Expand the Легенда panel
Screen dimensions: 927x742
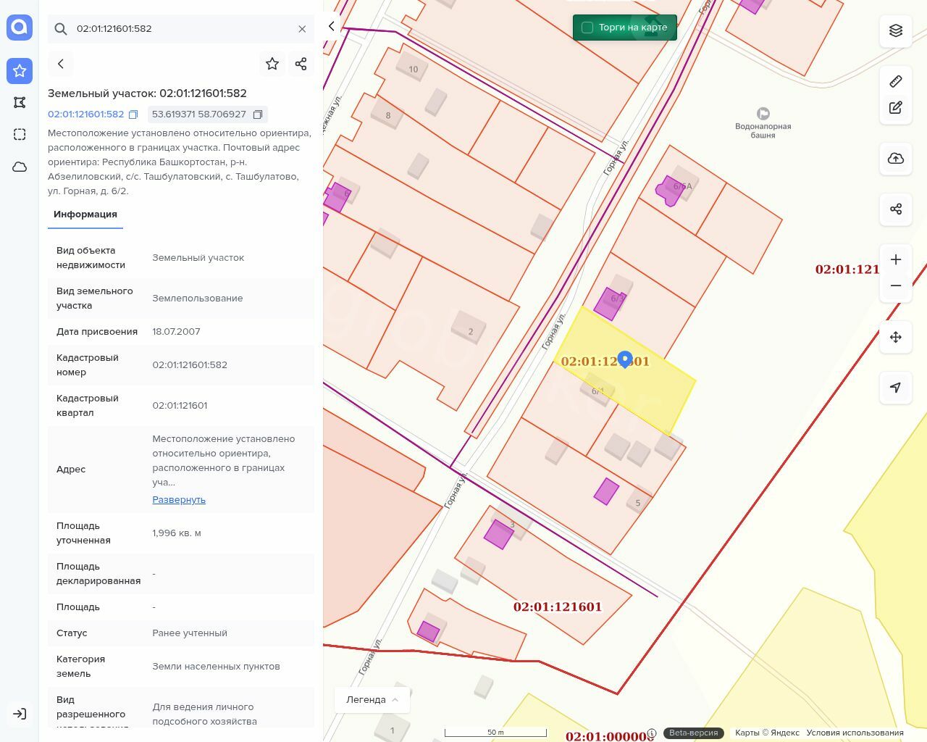click(372, 699)
